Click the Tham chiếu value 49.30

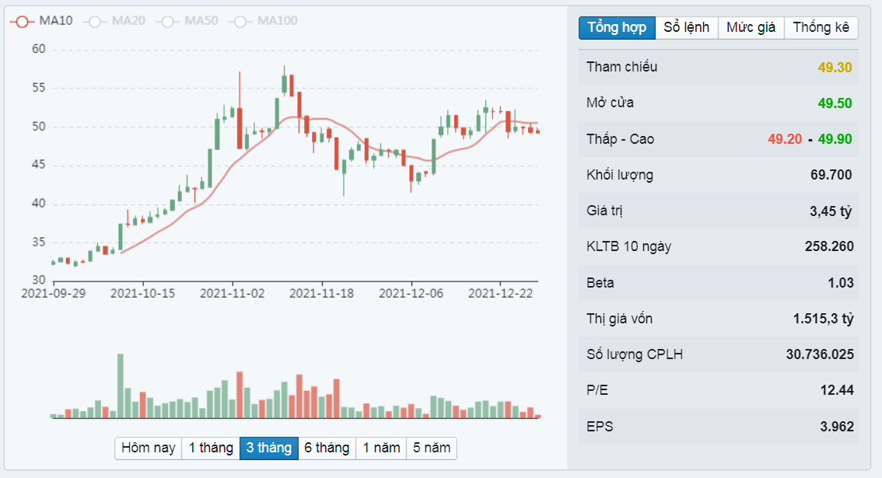coord(835,67)
